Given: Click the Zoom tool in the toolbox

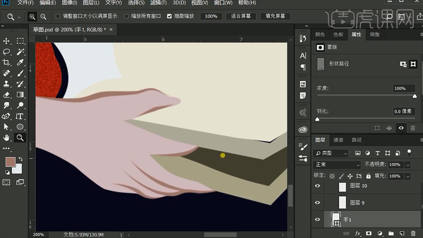Looking at the screenshot, I should click(x=20, y=138).
